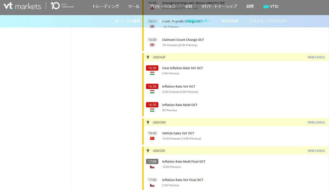
Task: Go to the VTツールの概要 tab
Action: tap(127, 21)
